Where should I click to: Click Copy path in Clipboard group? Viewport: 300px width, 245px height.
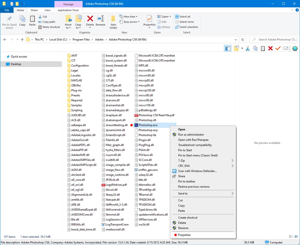click(x=47, y=22)
